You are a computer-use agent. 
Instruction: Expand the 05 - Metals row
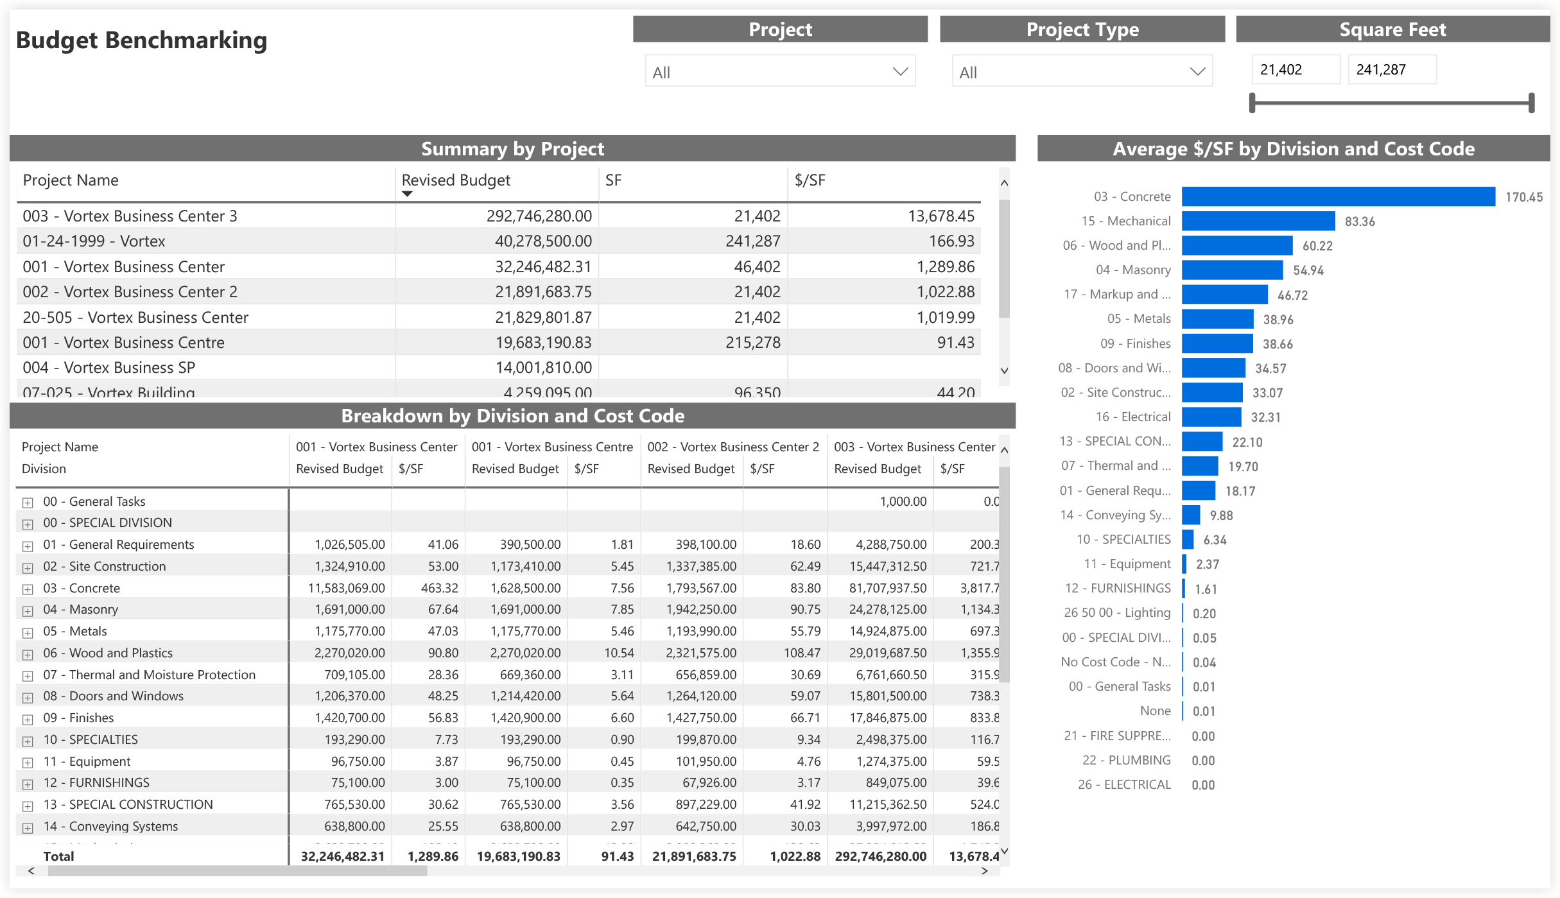tap(28, 633)
